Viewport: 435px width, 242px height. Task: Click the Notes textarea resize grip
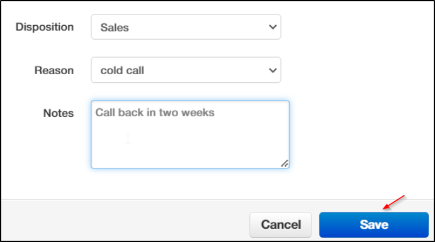coord(285,163)
